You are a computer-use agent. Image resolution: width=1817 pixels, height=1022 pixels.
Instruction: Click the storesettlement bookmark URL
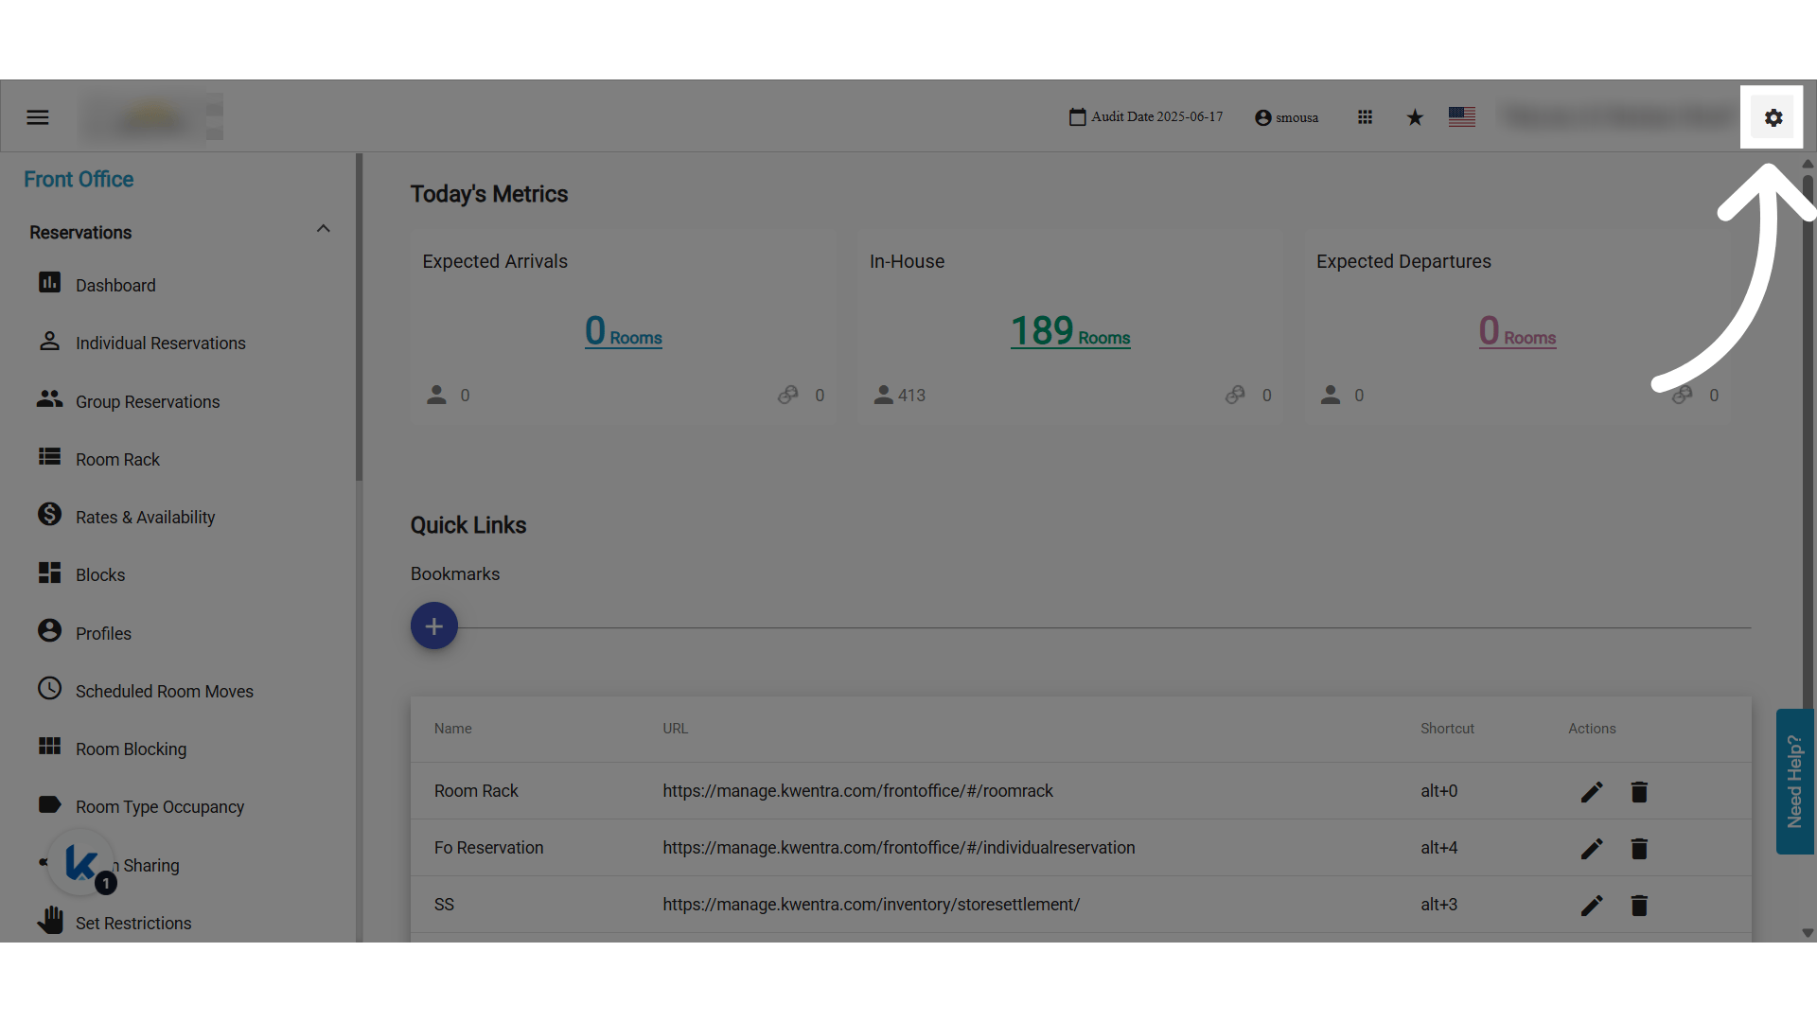coord(871,904)
